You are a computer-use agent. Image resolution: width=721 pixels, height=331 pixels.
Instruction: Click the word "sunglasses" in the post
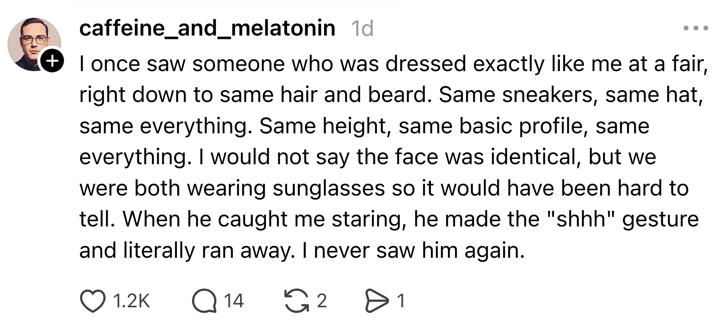click(328, 188)
